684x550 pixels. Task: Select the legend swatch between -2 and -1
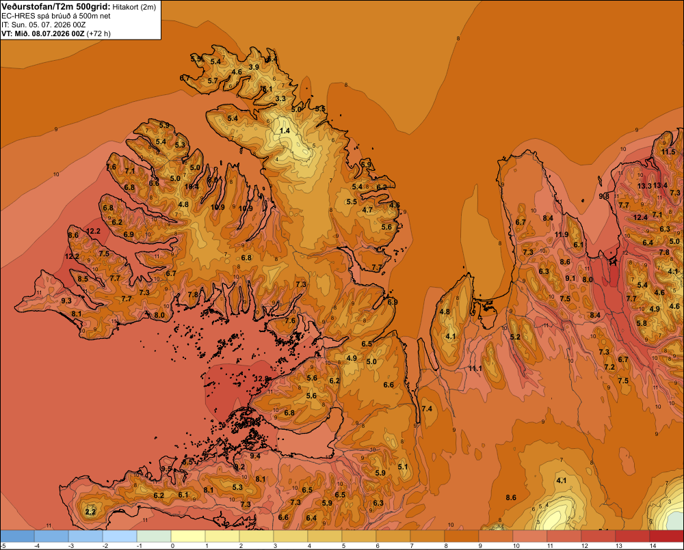pyautogui.click(x=120, y=536)
